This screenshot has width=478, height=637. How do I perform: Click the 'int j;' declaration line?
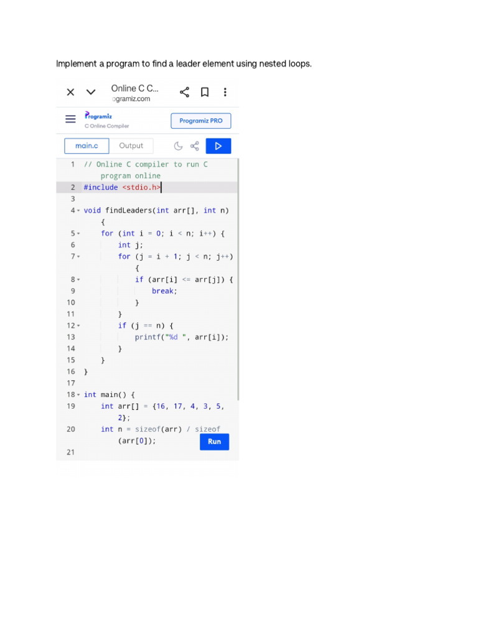click(131, 245)
